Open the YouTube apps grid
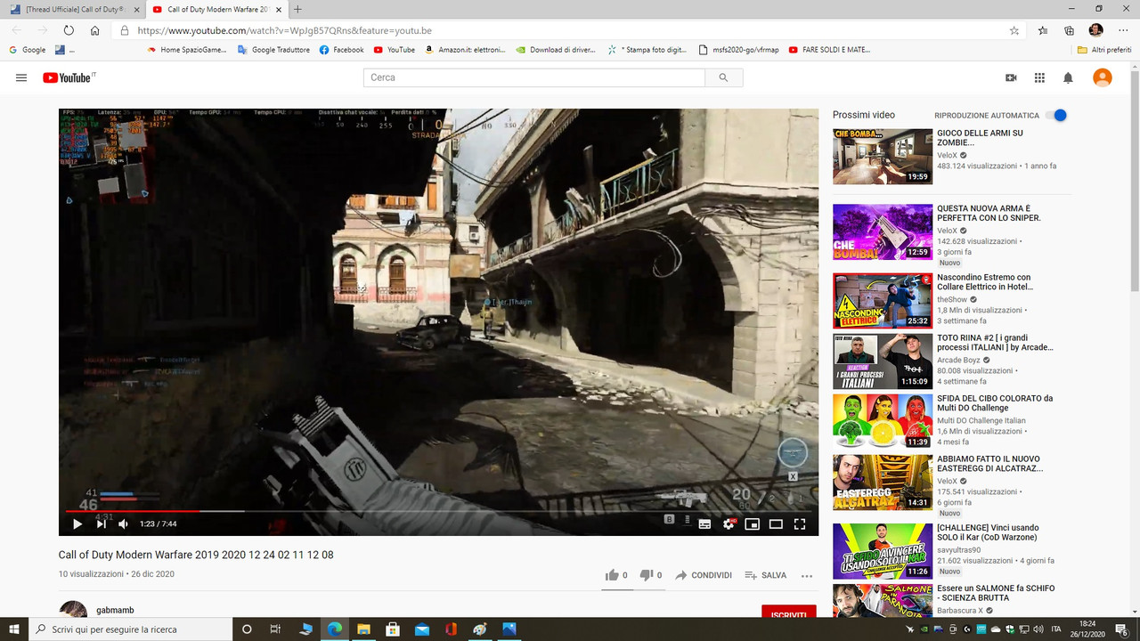 click(1039, 77)
